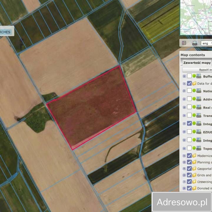Click green status dot of Trans layer
212x212 pixels.
pos(194,115)
